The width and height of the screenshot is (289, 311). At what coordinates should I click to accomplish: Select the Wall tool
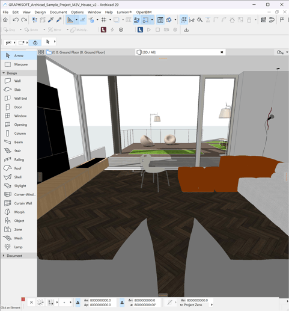[x=19, y=81]
